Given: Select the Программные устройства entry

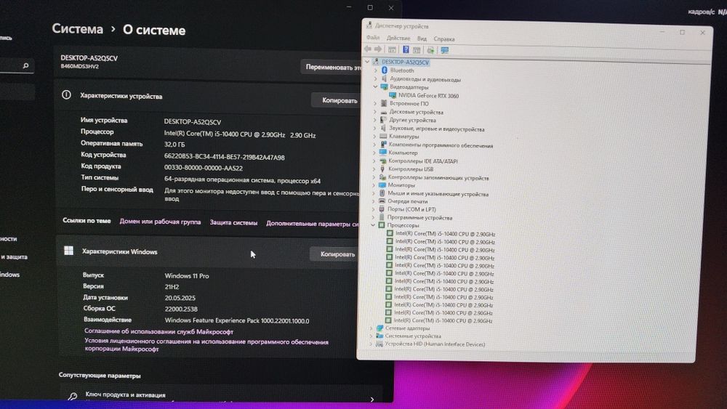Looking at the screenshot, I should (419, 217).
